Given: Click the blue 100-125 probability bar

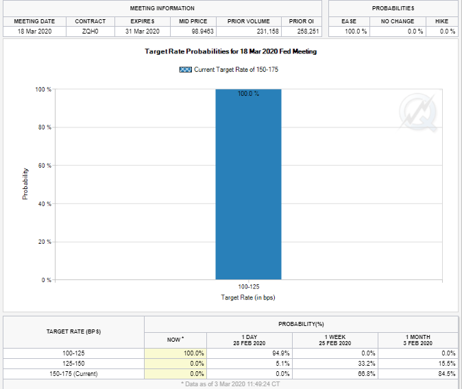Looking at the screenshot, I should click(x=248, y=184).
